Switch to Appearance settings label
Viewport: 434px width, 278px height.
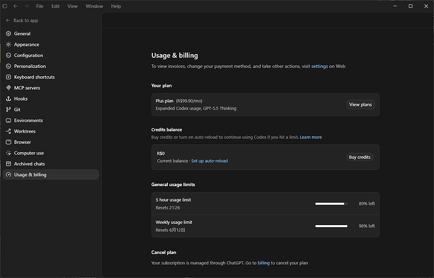coord(26,44)
